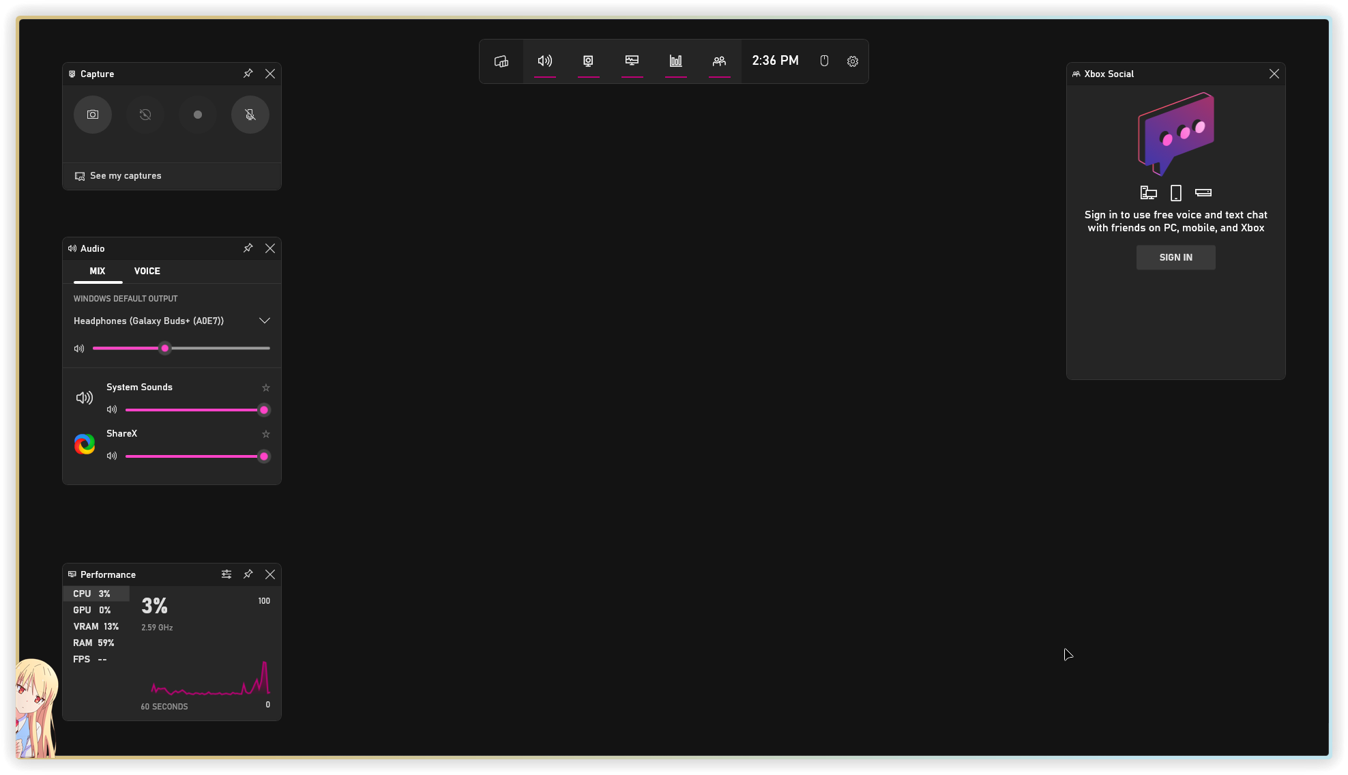
Task: Open Game Bar settings gear
Action: 853,61
